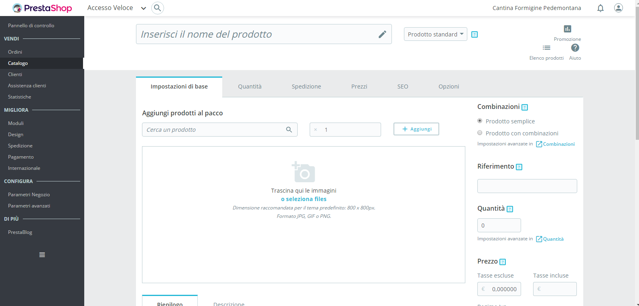
Task: Click the search icon in Cerca un prodotto
Action: (289, 130)
